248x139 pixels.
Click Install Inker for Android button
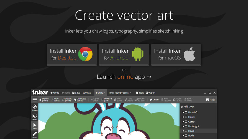pos(124,54)
